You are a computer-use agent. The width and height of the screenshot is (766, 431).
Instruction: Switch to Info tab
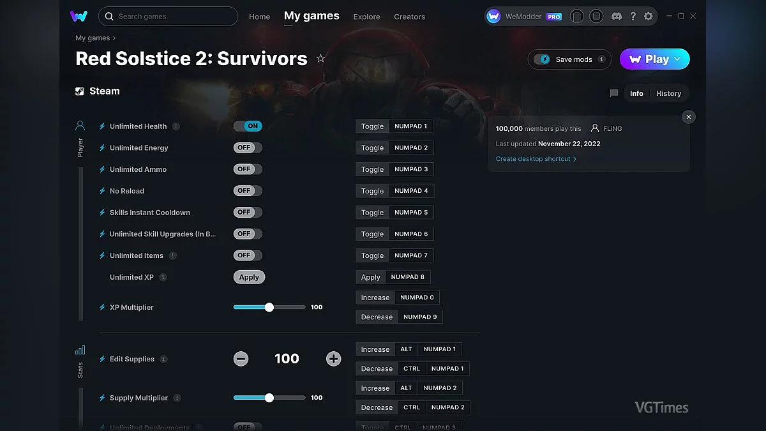(x=636, y=93)
